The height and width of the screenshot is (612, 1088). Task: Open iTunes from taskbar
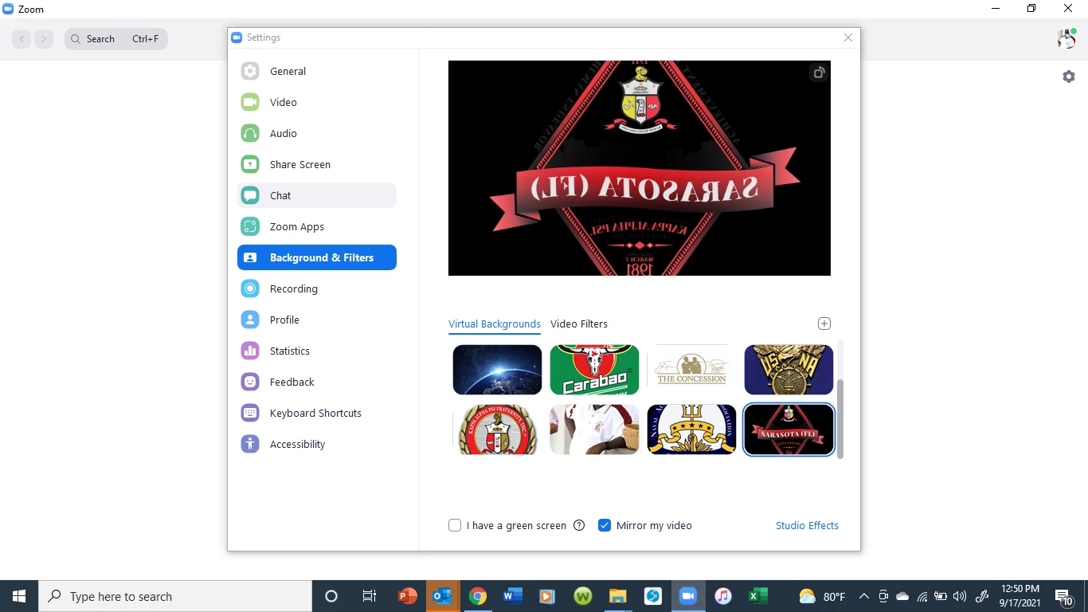pos(723,596)
